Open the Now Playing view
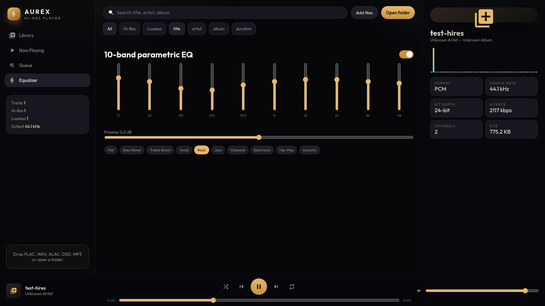The height and width of the screenshot is (306, 545). coord(47,50)
